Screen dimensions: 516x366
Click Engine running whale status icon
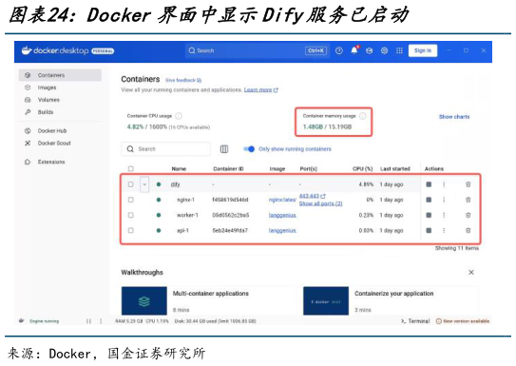click(22, 321)
